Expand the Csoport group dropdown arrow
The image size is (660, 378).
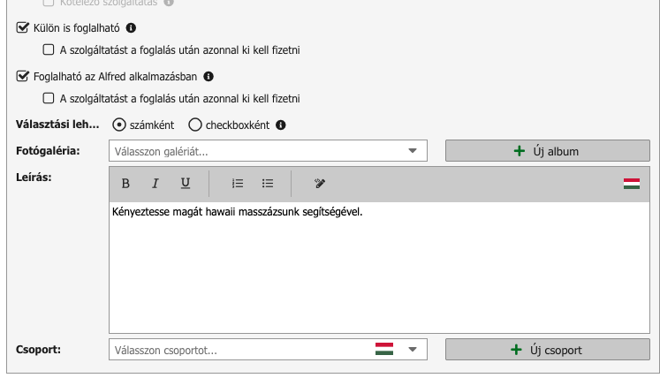pyautogui.click(x=413, y=350)
